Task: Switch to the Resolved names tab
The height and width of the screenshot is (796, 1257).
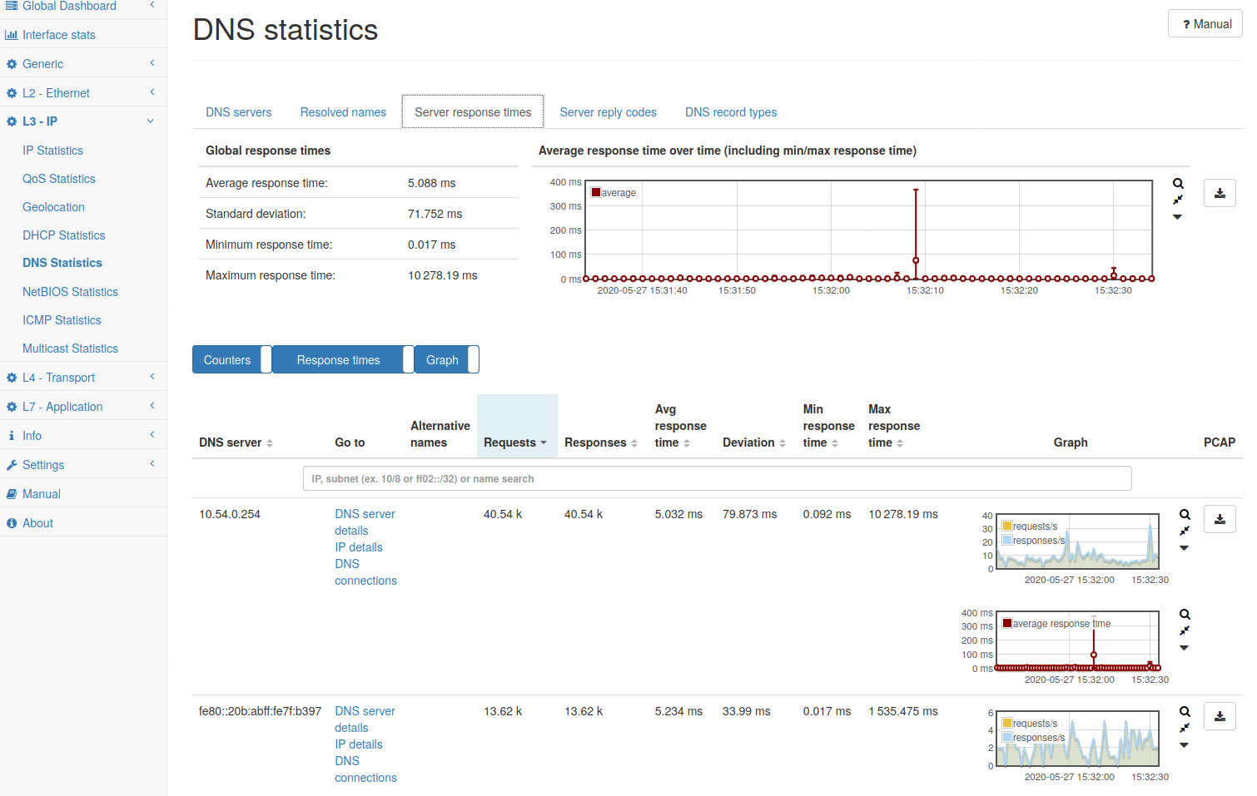Action: coord(343,112)
